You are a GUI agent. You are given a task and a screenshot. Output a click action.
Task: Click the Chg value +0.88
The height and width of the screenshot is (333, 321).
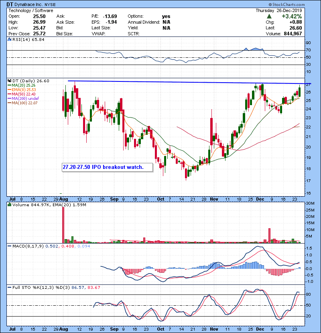[x=296, y=22]
